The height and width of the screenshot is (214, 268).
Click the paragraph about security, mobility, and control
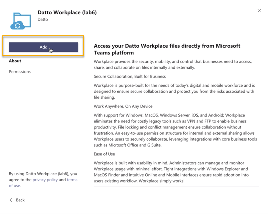click(x=173, y=64)
